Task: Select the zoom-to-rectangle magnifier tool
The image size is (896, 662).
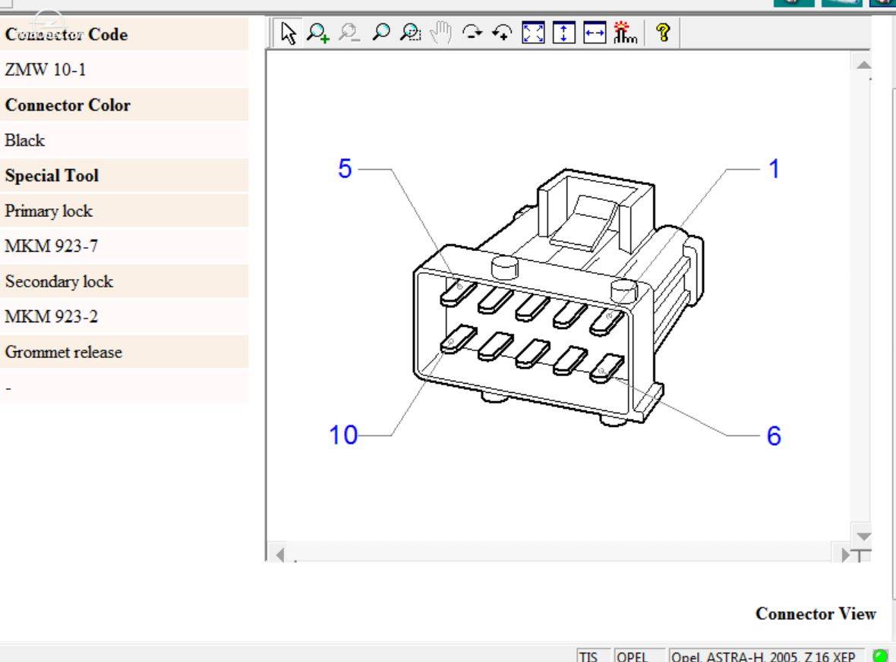Action: [x=410, y=33]
